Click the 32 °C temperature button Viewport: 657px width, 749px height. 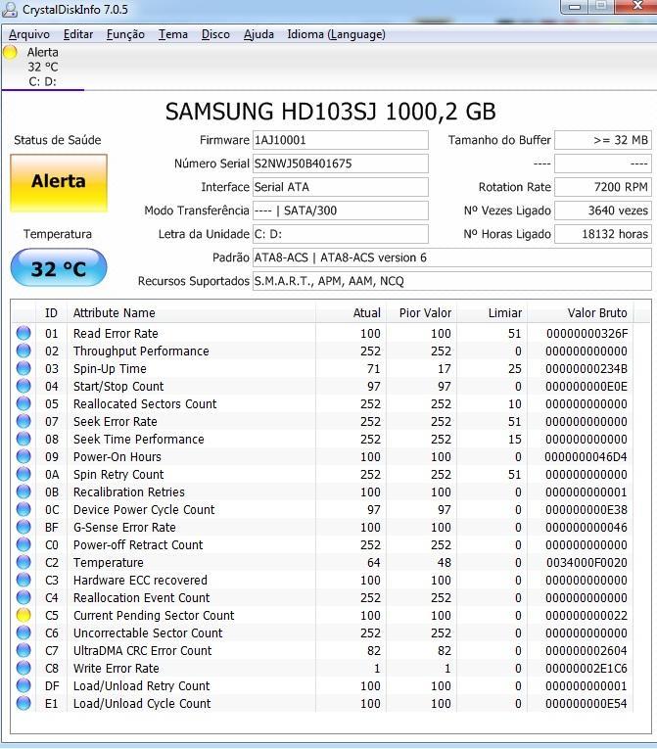(x=59, y=268)
